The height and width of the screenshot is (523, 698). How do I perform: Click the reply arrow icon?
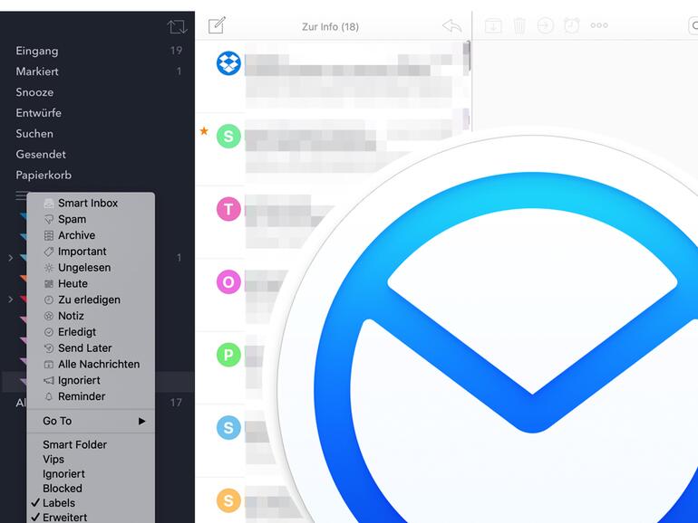pyautogui.click(x=451, y=25)
